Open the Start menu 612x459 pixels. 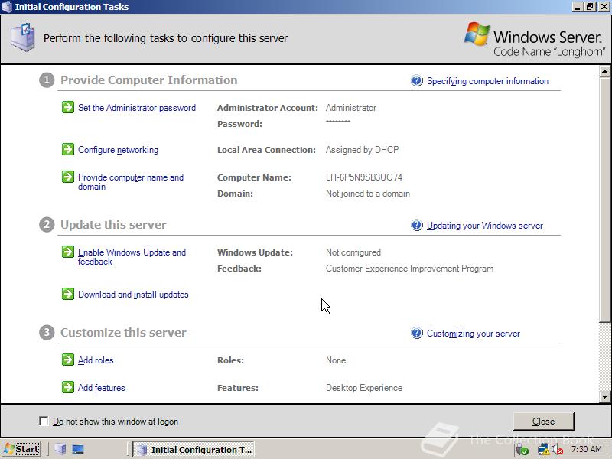(x=21, y=449)
